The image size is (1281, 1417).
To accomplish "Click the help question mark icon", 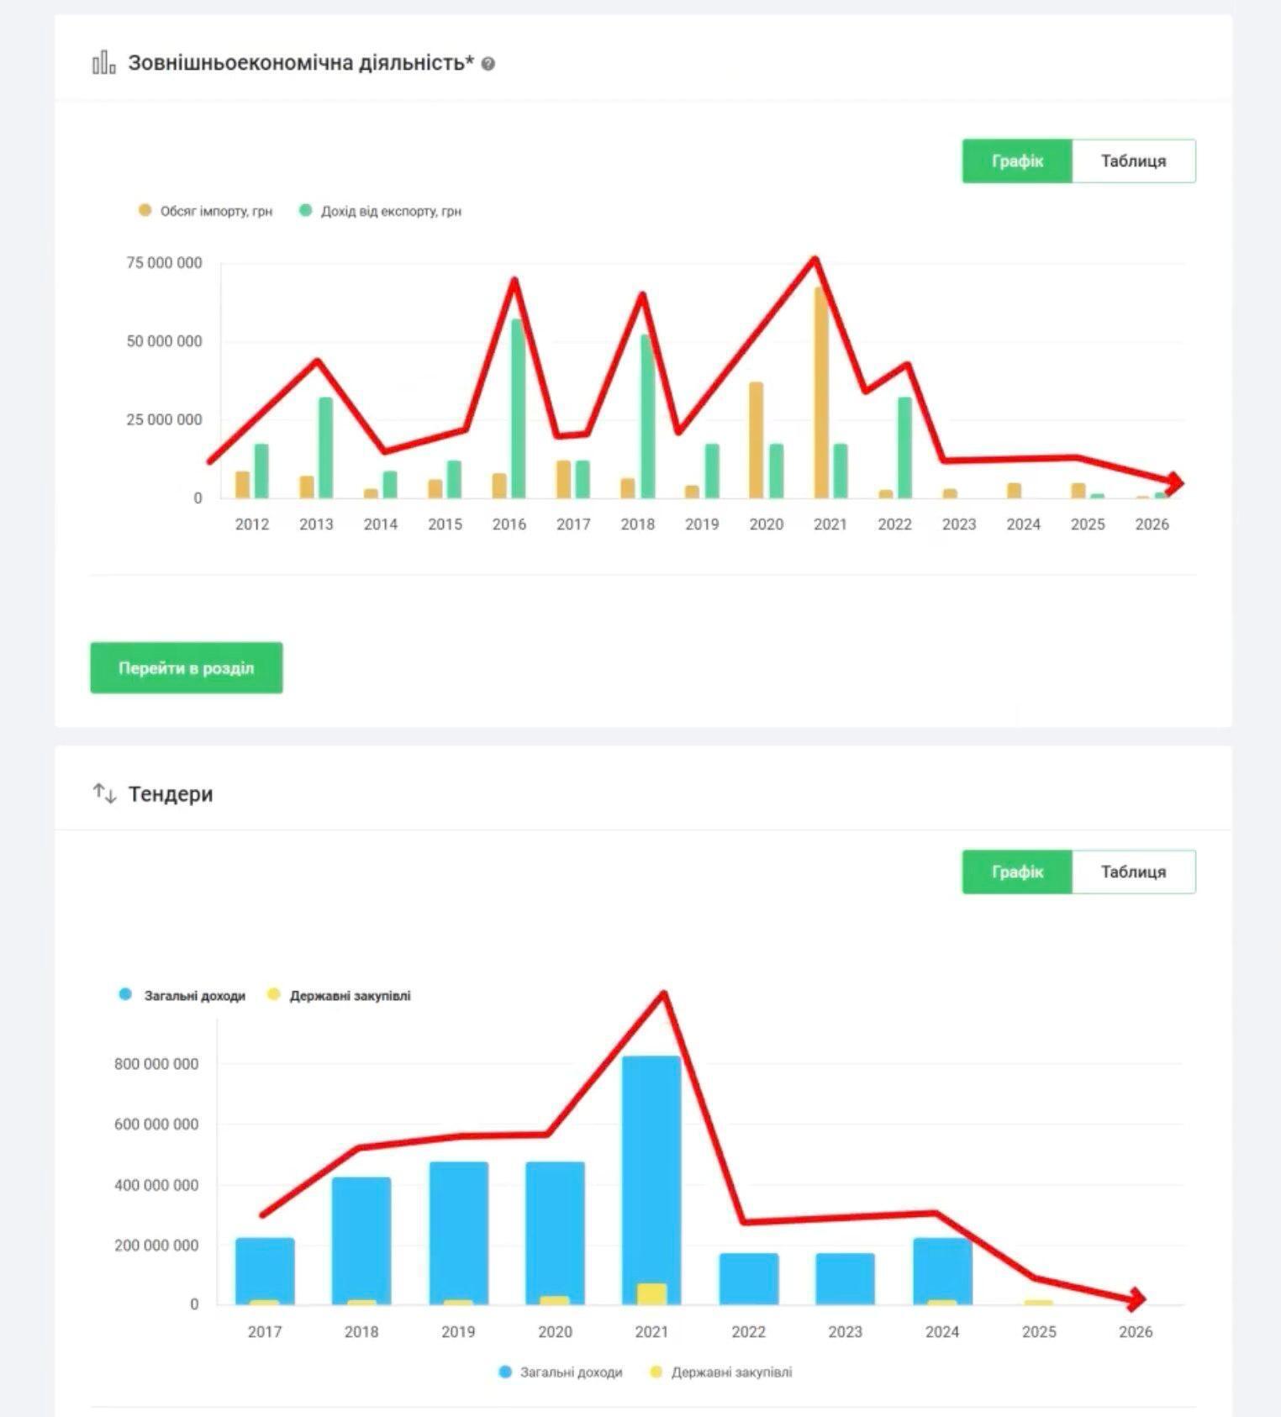I will (x=488, y=64).
